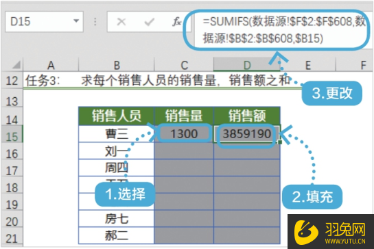Select the cell with name 郝二
The width and height of the screenshot is (374, 249).
[117, 236]
